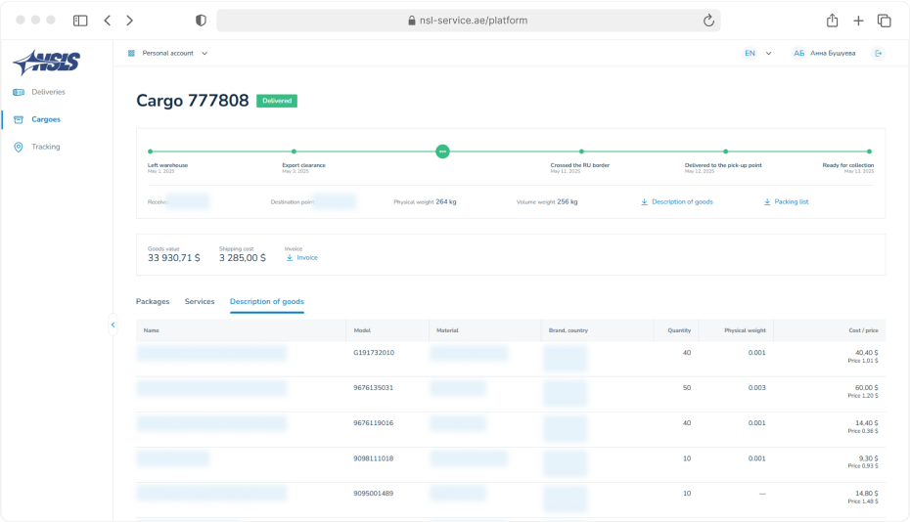Click the nsl-service.ae/platform address bar
Image resolution: width=910 pixels, height=522 pixels.
click(x=469, y=21)
